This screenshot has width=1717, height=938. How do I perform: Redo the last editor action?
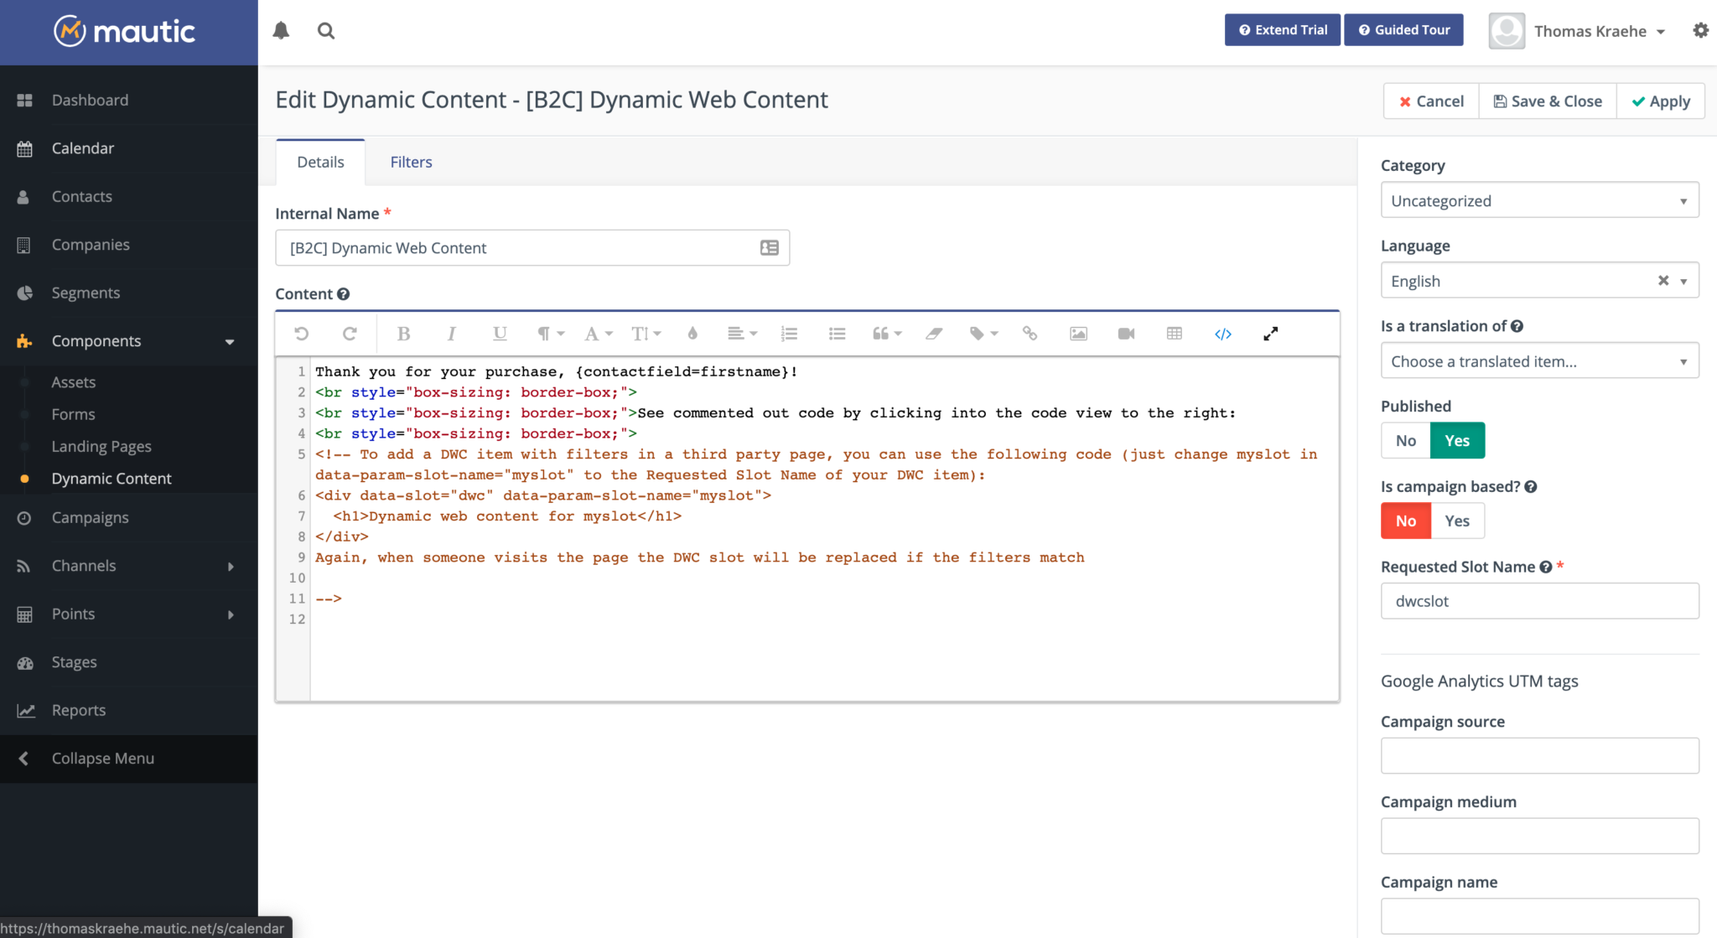click(350, 333)
